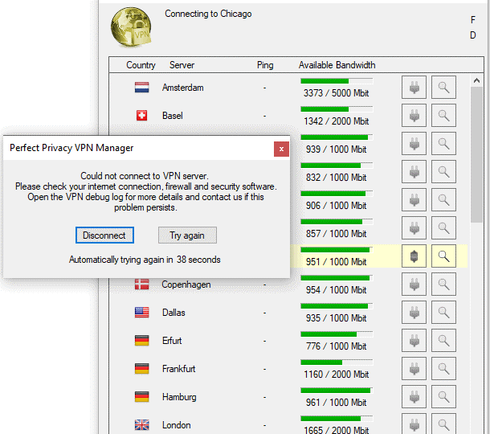This screenshot has height=434, width=490.
Task: Click the 1160 / 2000 Mbit bandwidth value
Action: click(337, 375)
